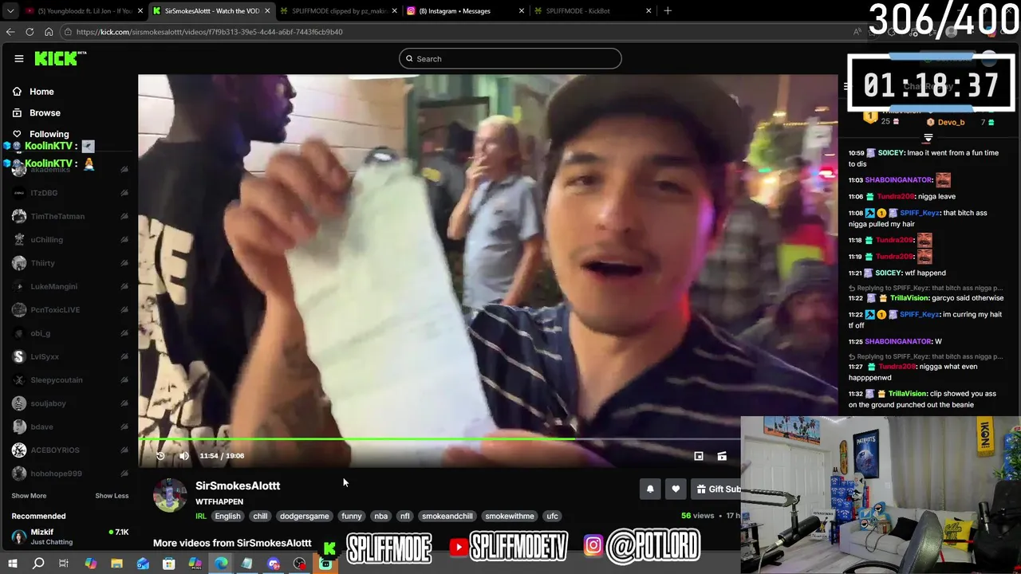Click the Kick search field
Viewport: 1021px width, 574px height.
point(510,58)
